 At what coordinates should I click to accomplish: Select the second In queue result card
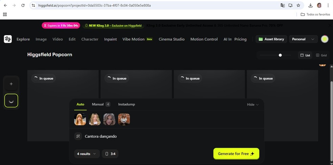pyautogui.click(x=136, y=85)
